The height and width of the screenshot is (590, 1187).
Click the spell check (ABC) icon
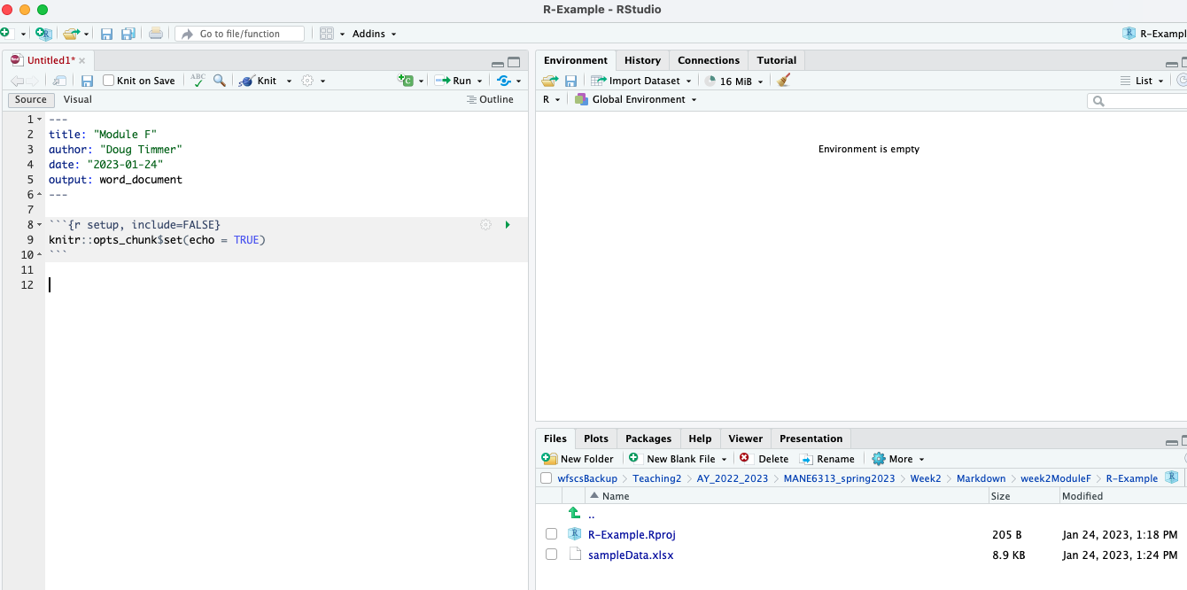(197, 80)
